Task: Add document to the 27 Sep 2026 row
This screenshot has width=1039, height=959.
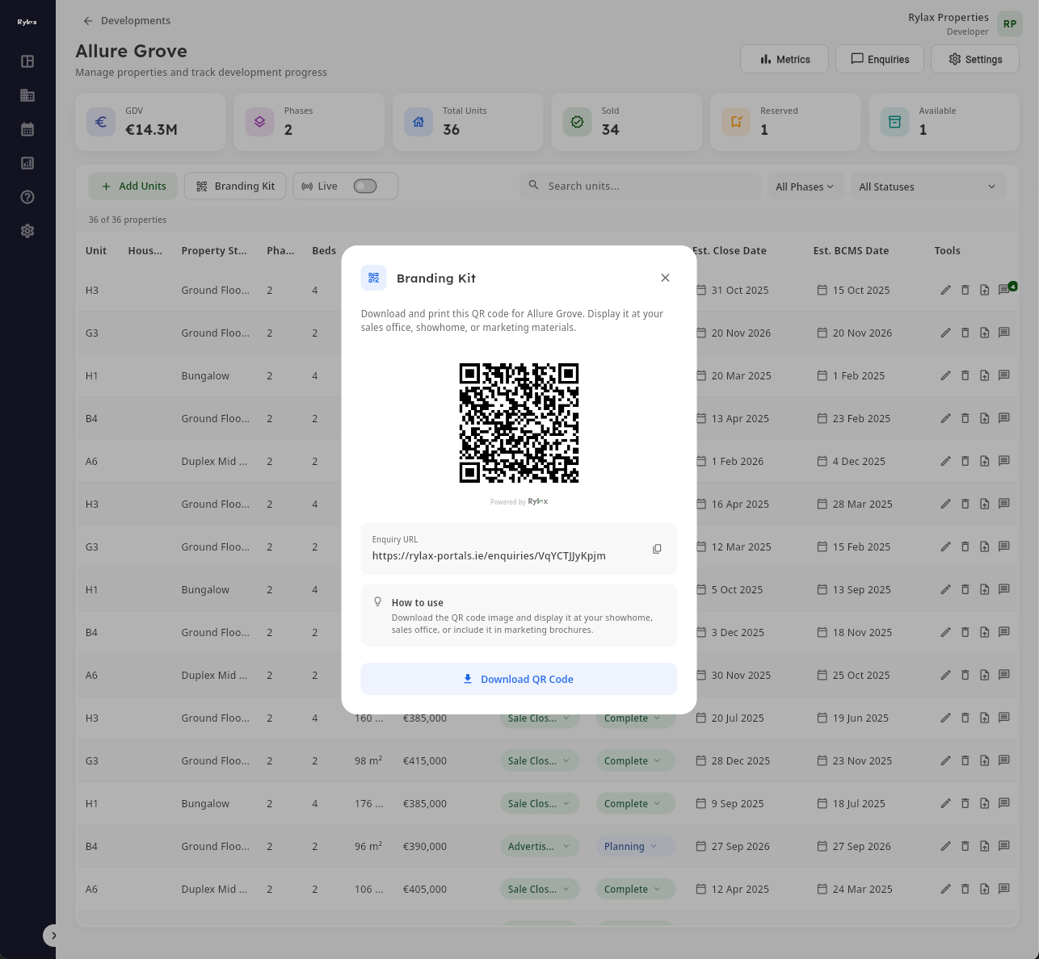Action: (985, 846)
